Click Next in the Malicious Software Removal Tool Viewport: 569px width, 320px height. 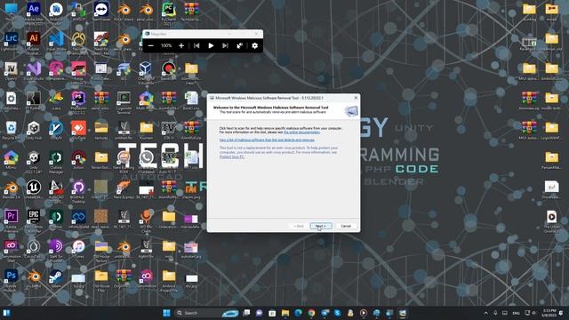coord(321,226)
